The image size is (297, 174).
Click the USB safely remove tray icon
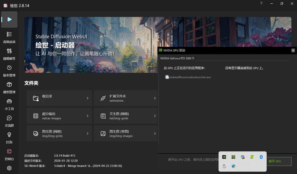(x=224, y=166)
